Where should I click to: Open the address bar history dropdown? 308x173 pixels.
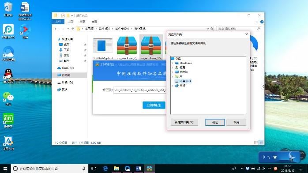pyautogui.click(x=208, y=29)
